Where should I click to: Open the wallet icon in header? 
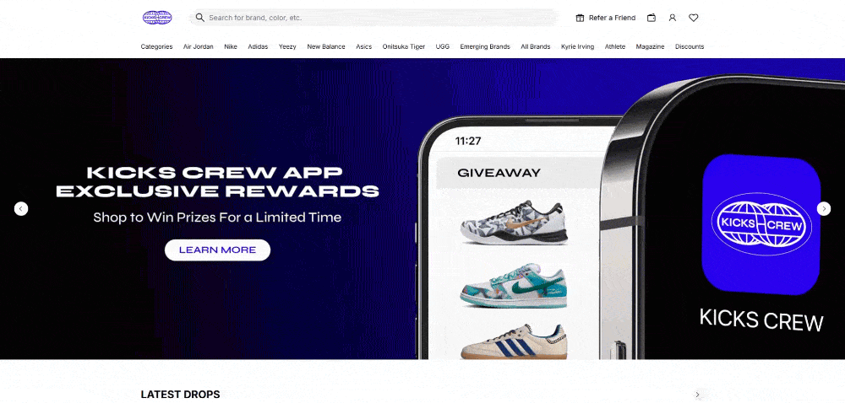(x=651, y=18)
